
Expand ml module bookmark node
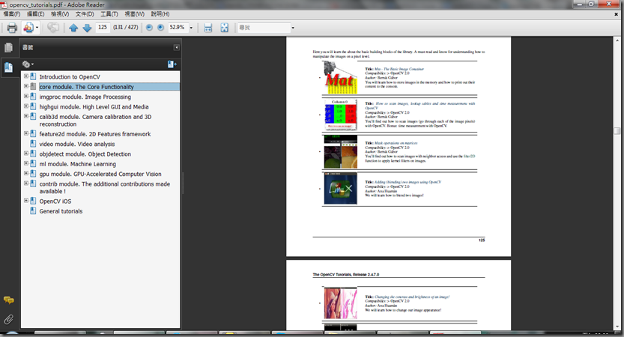(26, 163)
